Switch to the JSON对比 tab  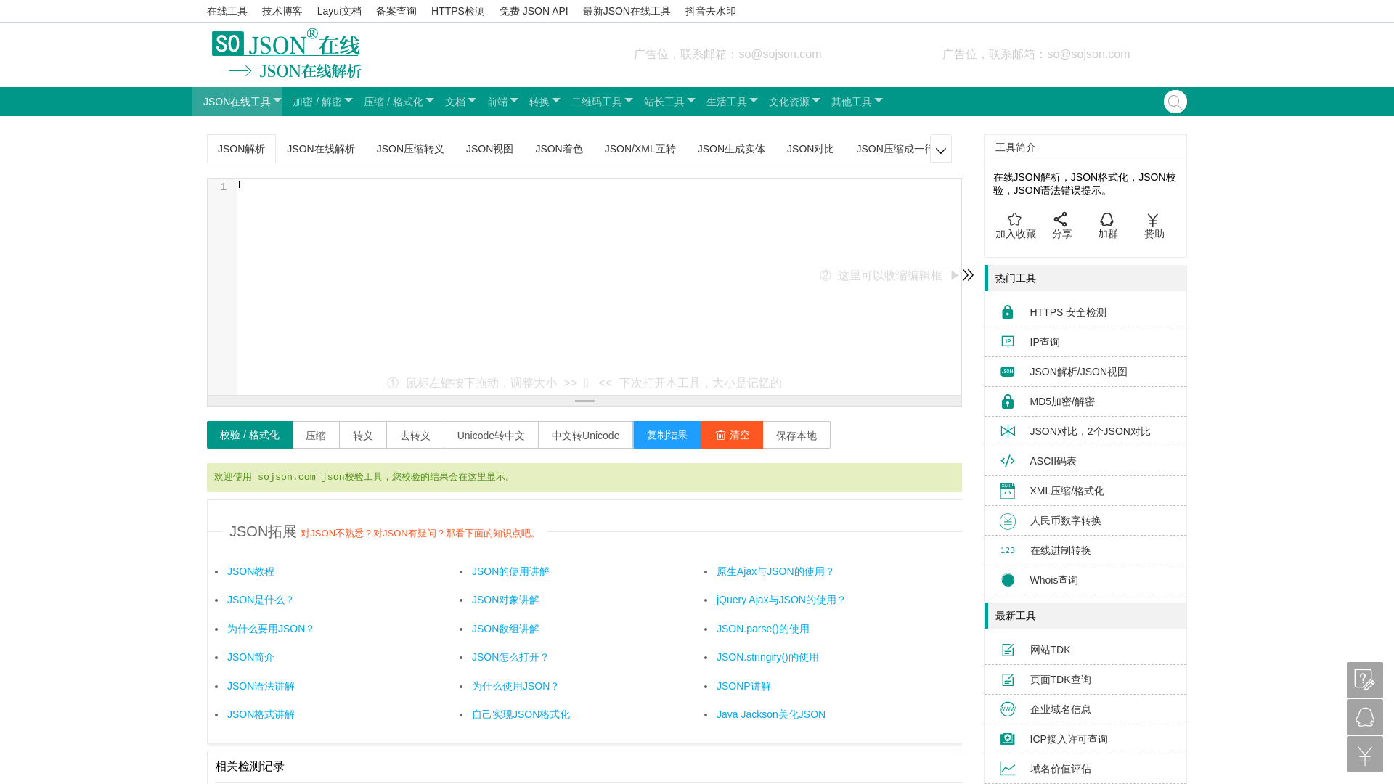coord(810,149)
